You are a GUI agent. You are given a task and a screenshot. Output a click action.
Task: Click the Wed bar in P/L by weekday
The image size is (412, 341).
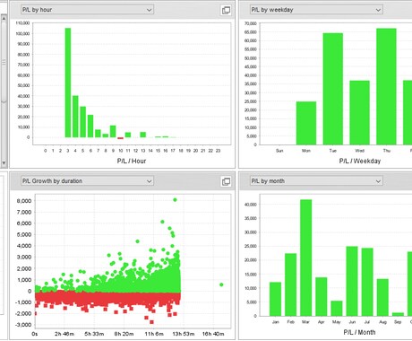(x=359, y=113)
